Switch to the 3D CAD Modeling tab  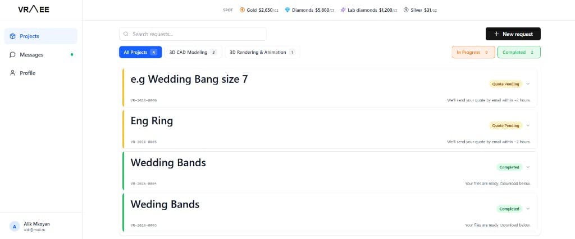click(193, 53)
